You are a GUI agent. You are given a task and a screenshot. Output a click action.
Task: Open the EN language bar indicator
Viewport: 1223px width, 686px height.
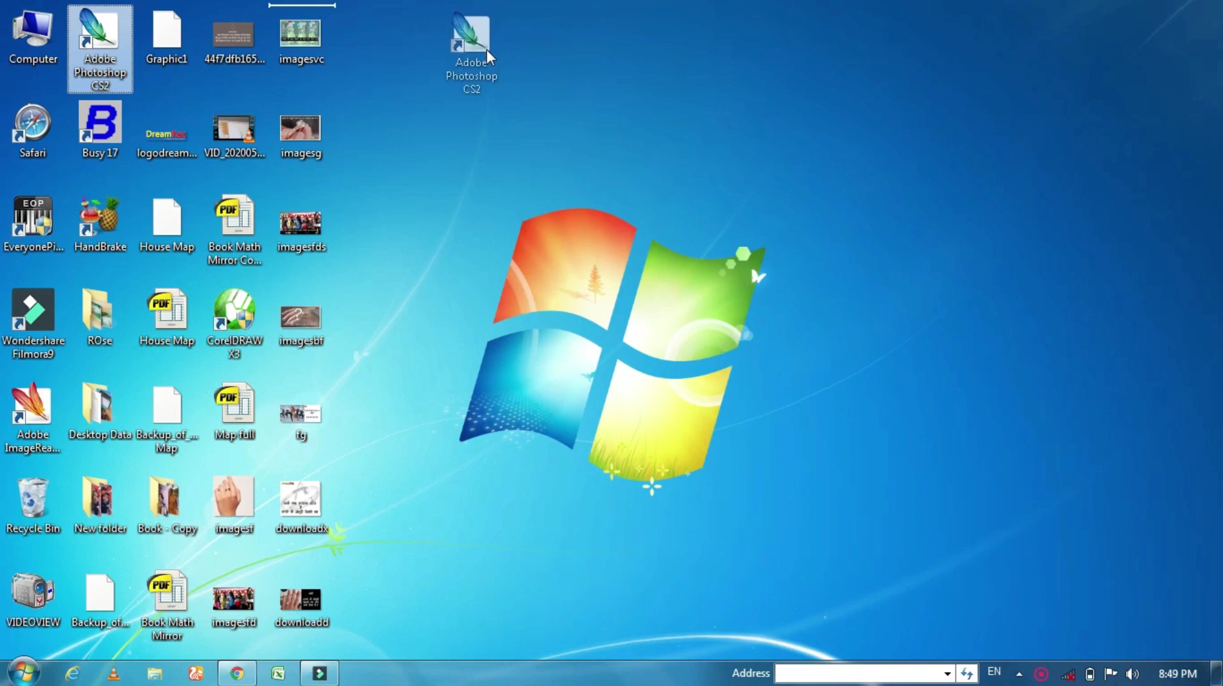tap(994, 672)
